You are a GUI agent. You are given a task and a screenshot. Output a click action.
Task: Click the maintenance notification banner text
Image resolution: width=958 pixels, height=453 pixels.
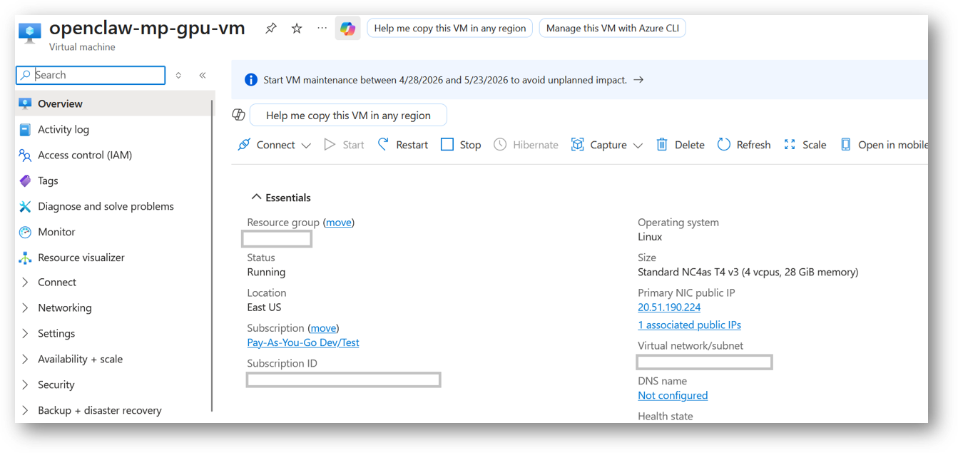pos(445,80)
